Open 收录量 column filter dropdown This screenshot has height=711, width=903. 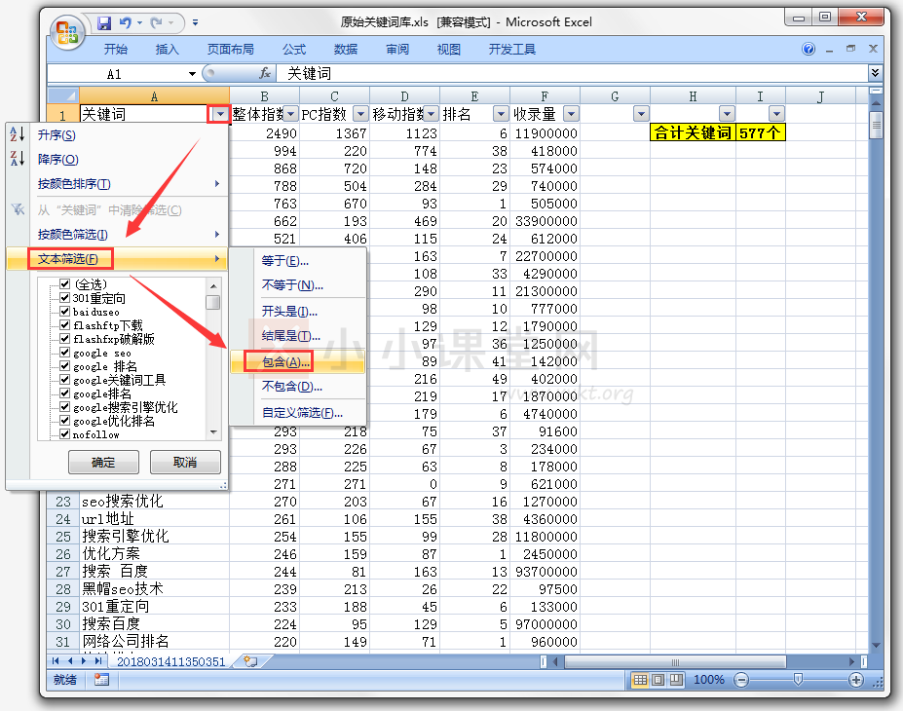click(571, 114)
